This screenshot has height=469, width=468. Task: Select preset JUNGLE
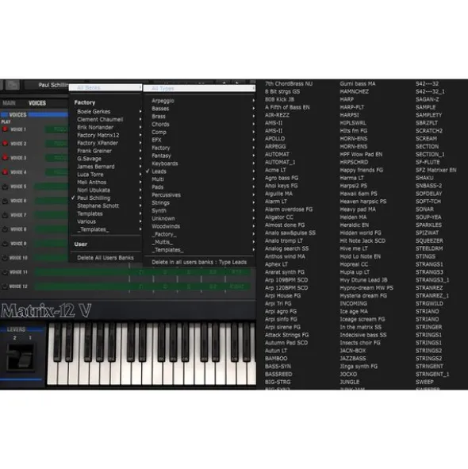(x=349, y=382)
